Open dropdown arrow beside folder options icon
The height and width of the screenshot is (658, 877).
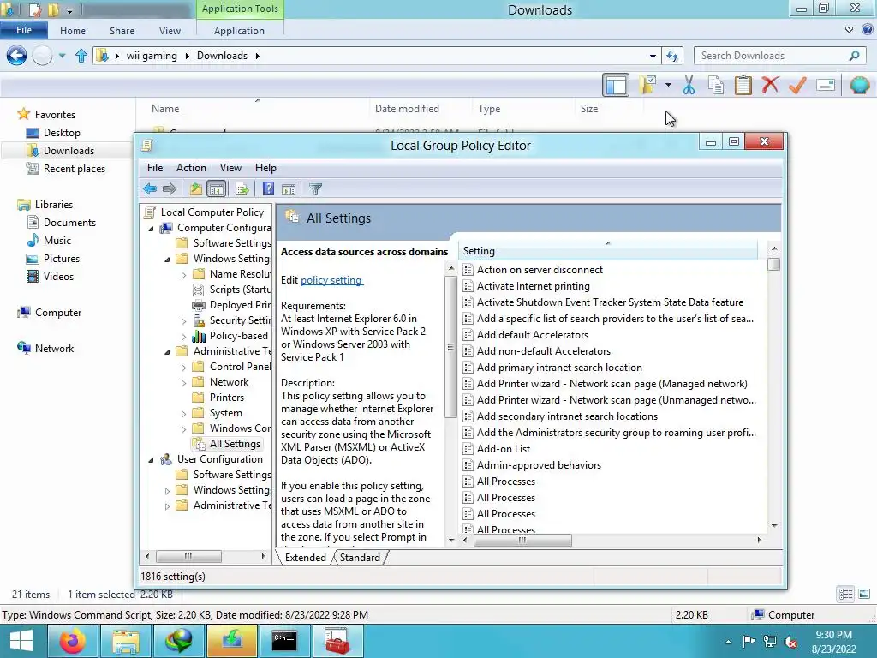[x=668, y=85]
